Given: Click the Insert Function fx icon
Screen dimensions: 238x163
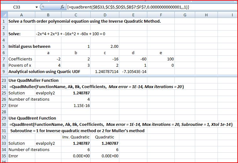Looking at the screenshot, I should tap(63, 7).
